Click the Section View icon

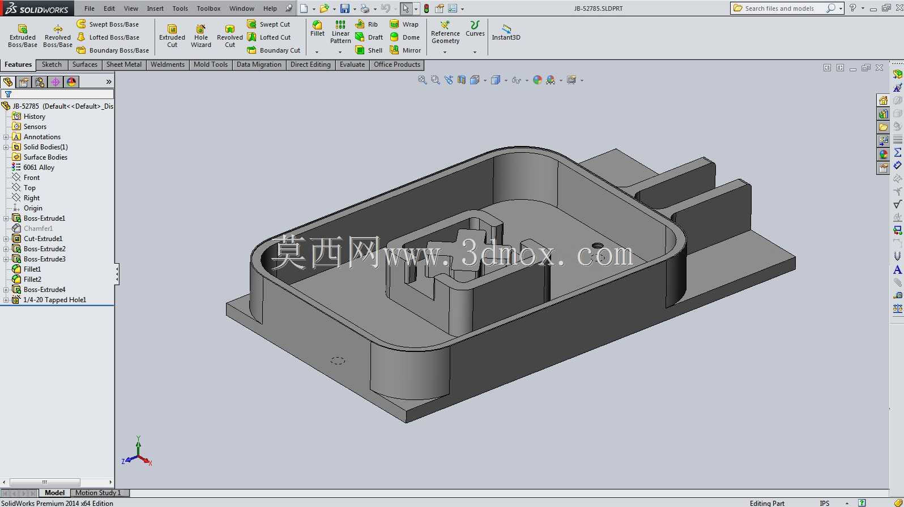click(x=462, y=80)
